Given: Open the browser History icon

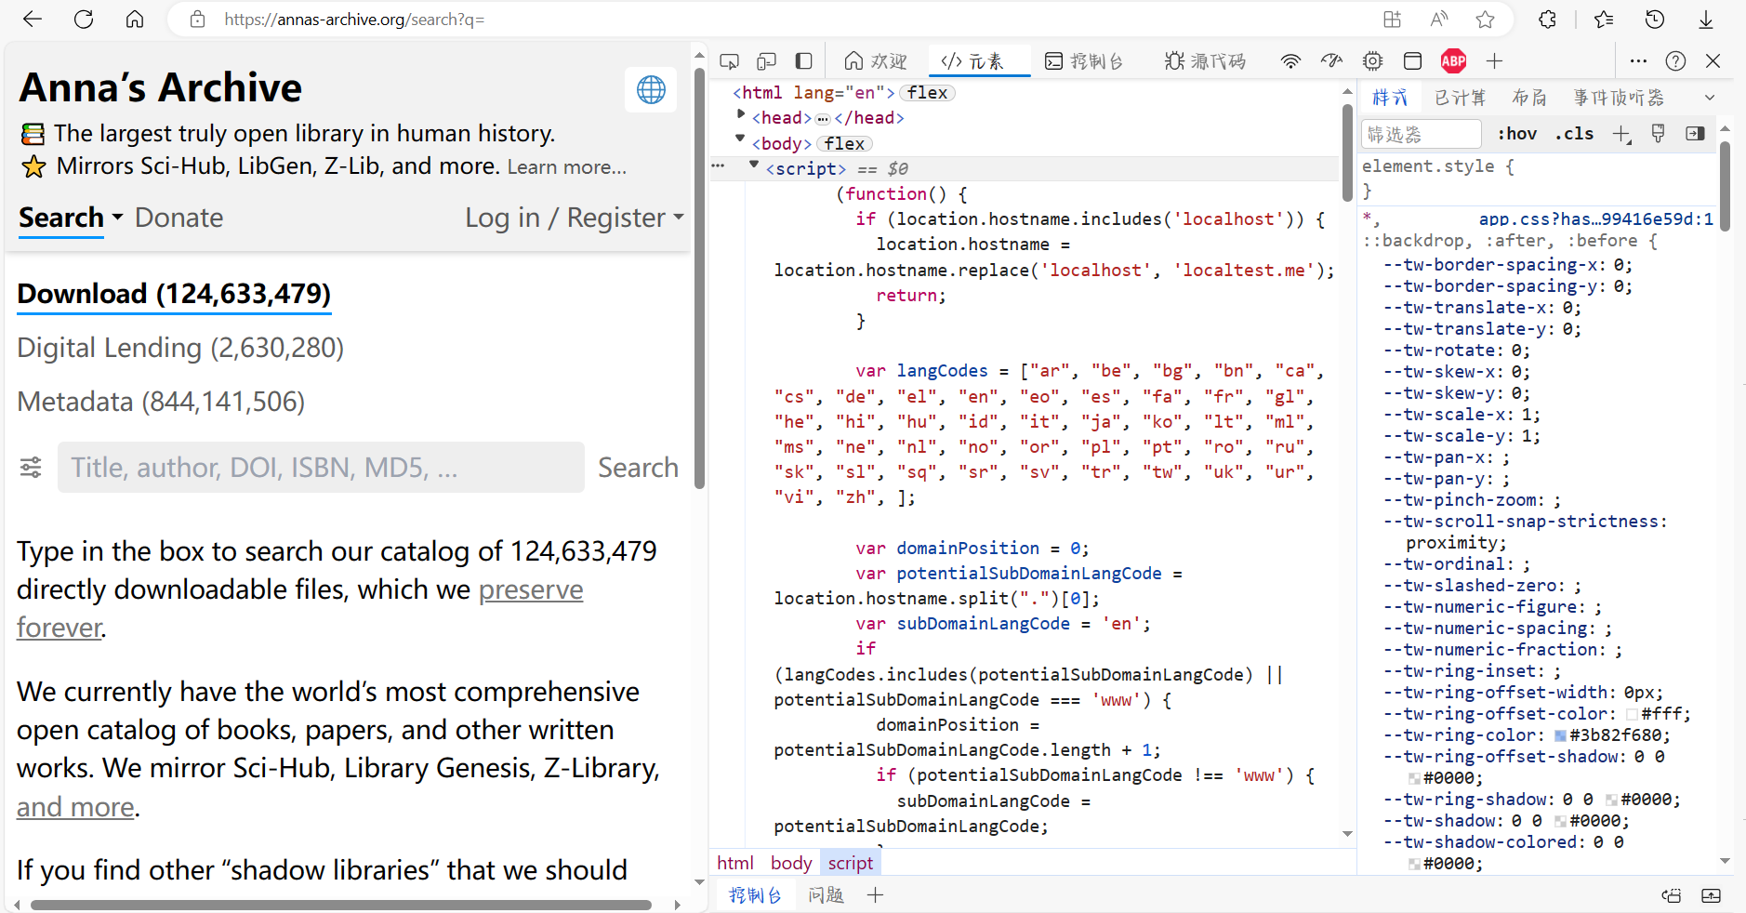Looking at the screenshot, I should [1655, 20].
